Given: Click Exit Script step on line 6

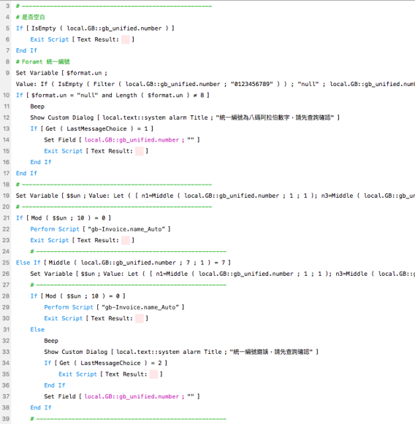Looking at the screenshot, I should 83,39.
